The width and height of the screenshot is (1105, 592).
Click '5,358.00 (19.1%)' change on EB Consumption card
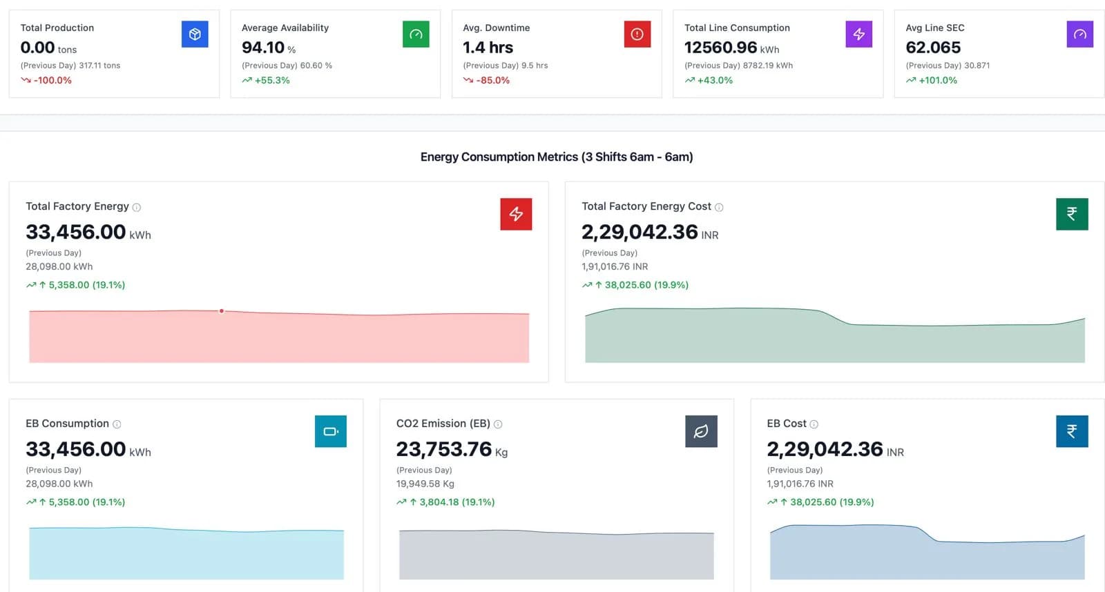coord(87,502)
